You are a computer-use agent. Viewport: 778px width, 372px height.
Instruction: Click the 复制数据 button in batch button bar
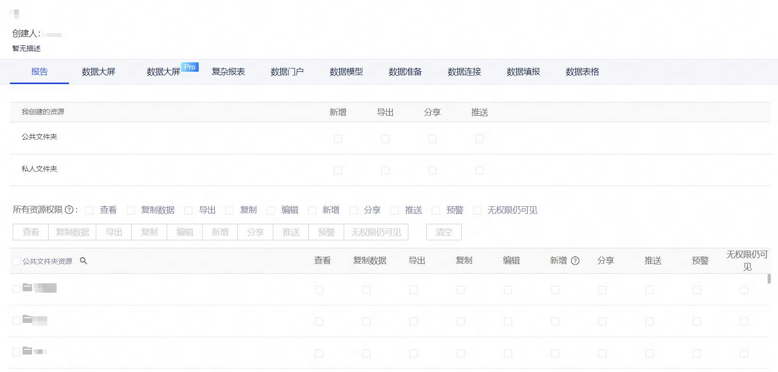coord(72,232)
